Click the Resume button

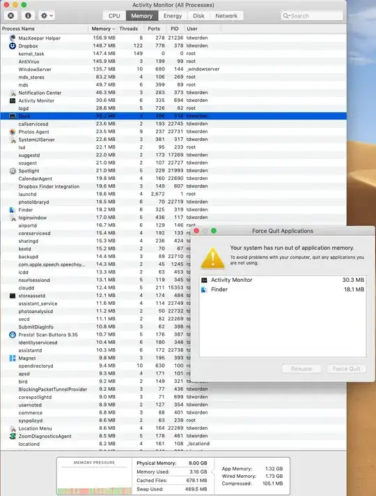(x=301, y=369)
